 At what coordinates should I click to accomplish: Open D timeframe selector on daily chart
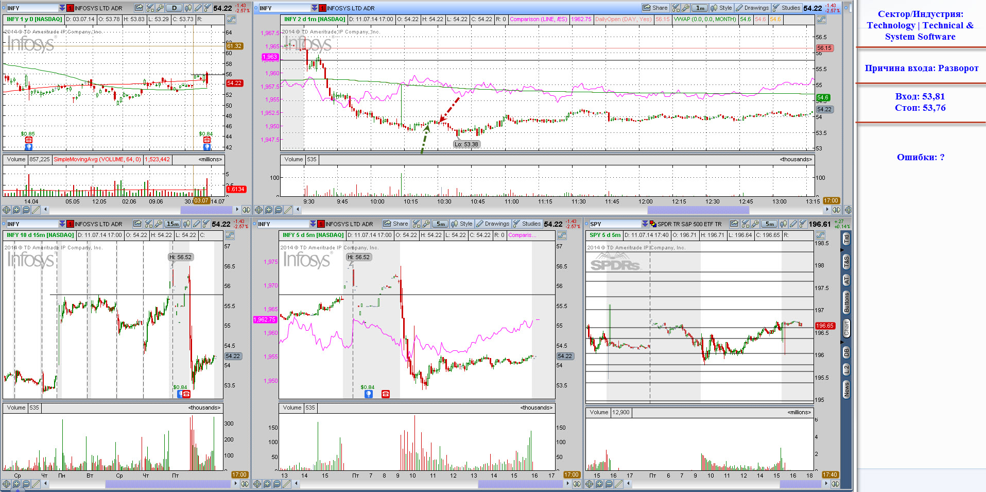(174, 8)
